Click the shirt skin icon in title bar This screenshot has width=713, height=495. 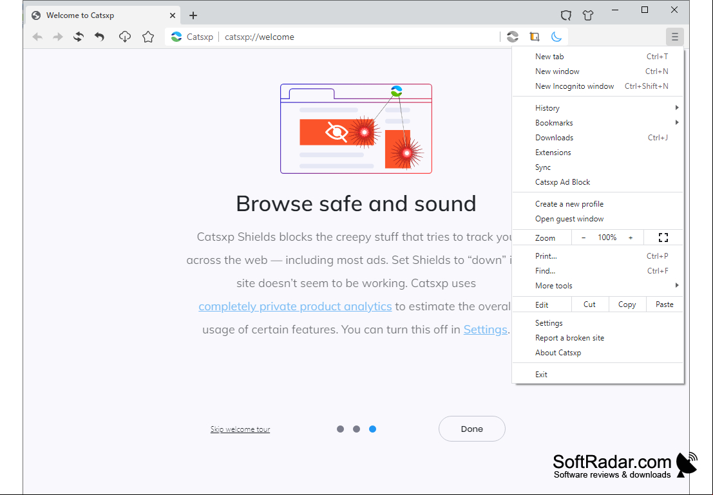coord(587,15)
